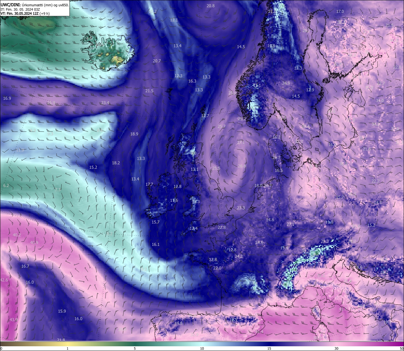Screen dimensions: 404x351
Task: Click the '12.4' value over Cornwall
Action: coord(193,229)
